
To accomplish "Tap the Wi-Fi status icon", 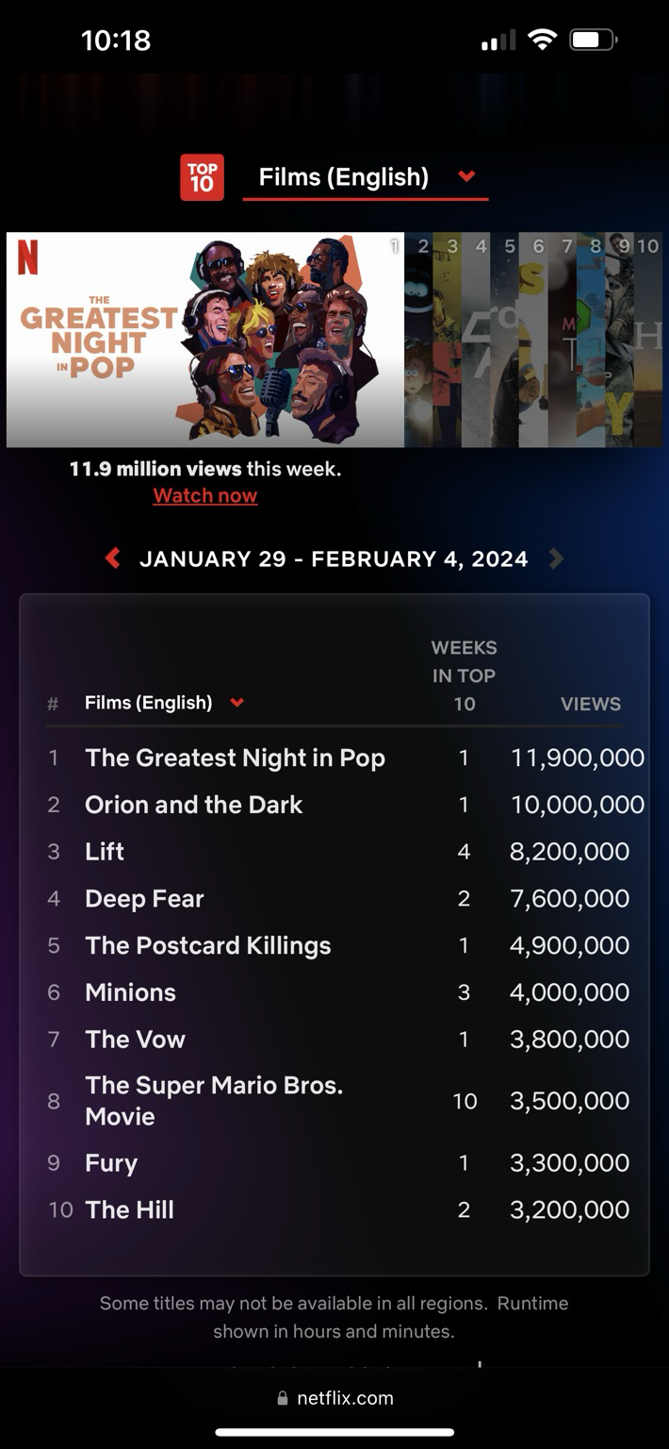I will (x=542, y=40).
